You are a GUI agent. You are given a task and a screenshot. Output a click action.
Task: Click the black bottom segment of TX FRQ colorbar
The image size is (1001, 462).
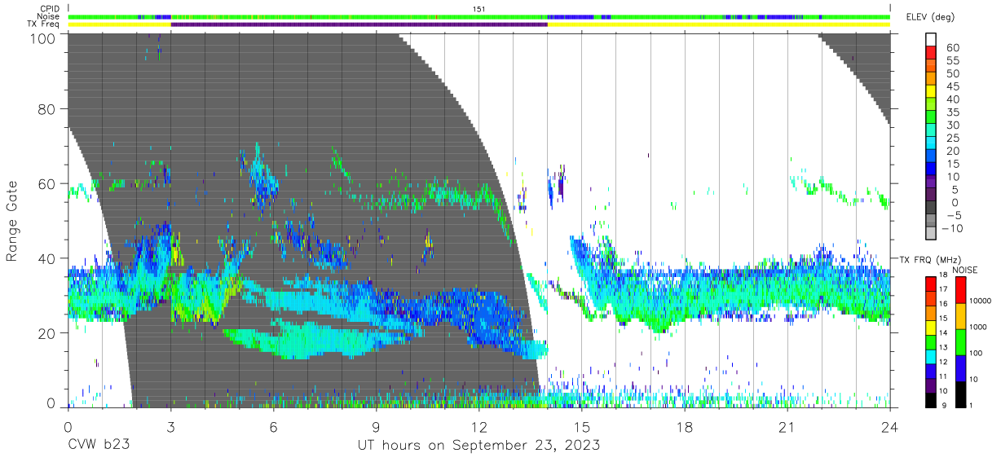click(x=932, y=399)
